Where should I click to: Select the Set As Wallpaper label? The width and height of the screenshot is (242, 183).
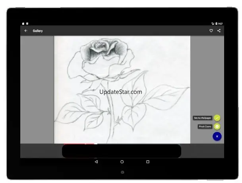[203, 118]
